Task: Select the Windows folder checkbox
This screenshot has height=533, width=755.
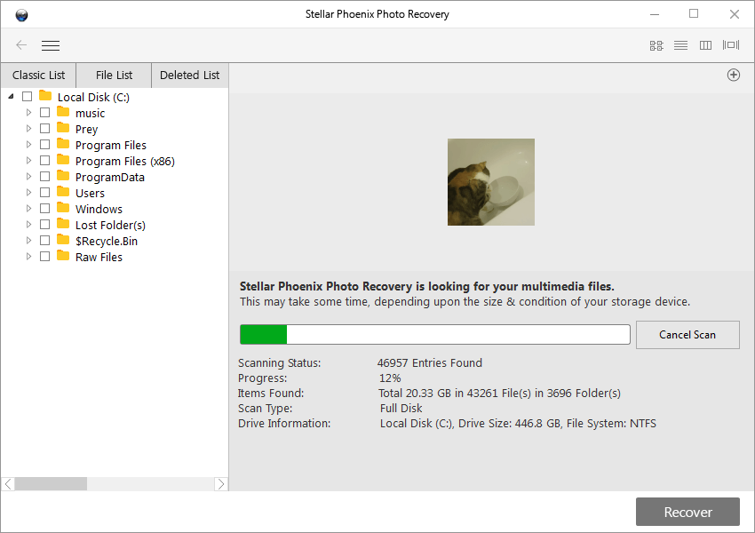Action: (44, 209)
